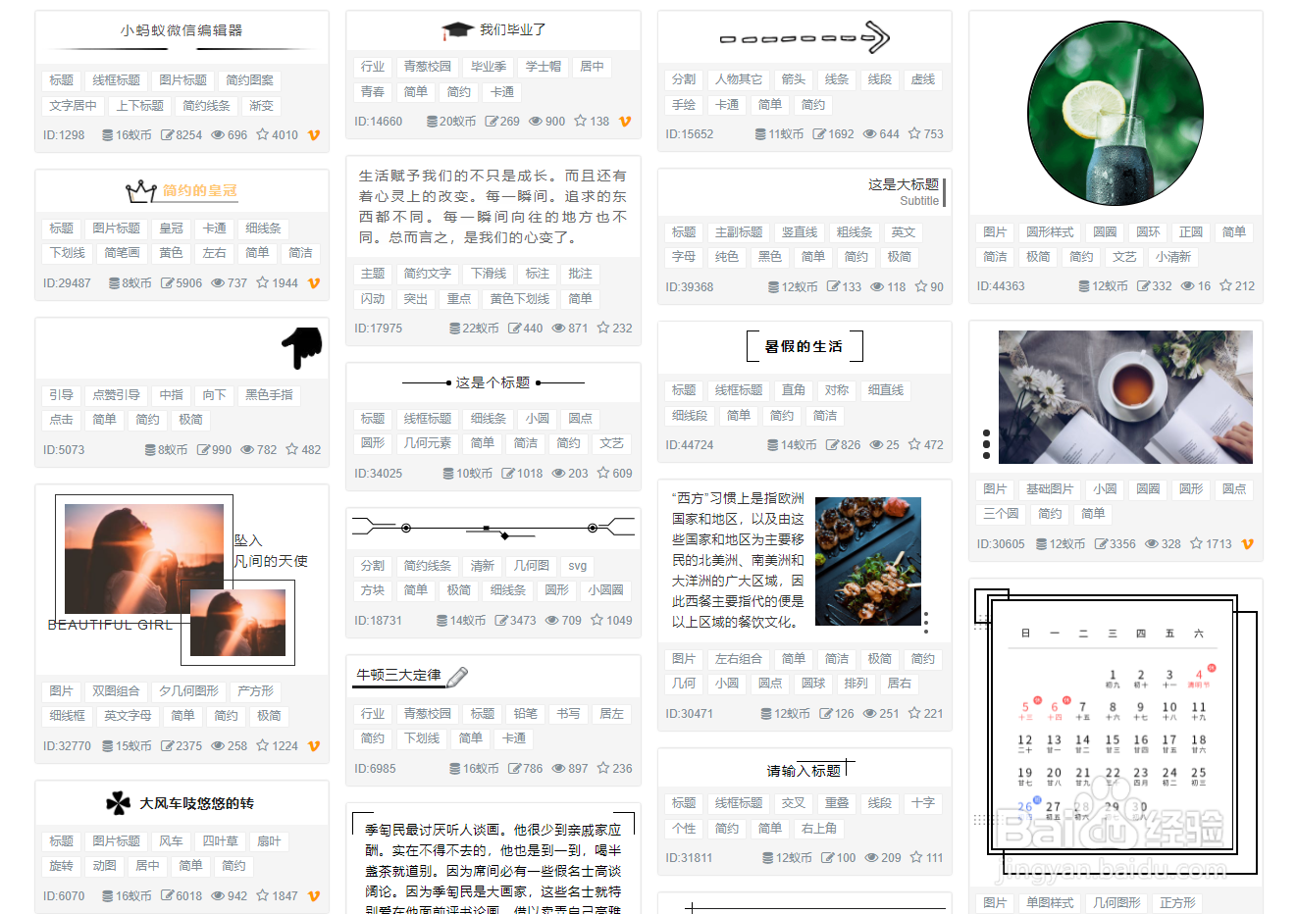1297x914 pixels.
Task: Filter by 竖直线 tag
Action: coord(800,232)
